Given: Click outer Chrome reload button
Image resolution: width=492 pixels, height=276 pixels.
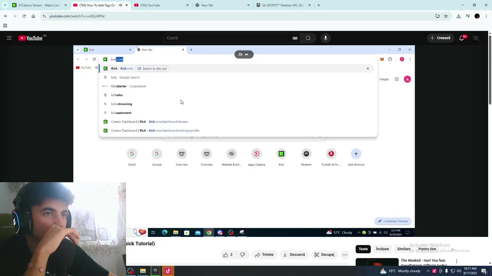Looking at the screenshot, I should [x=24, y=16].
